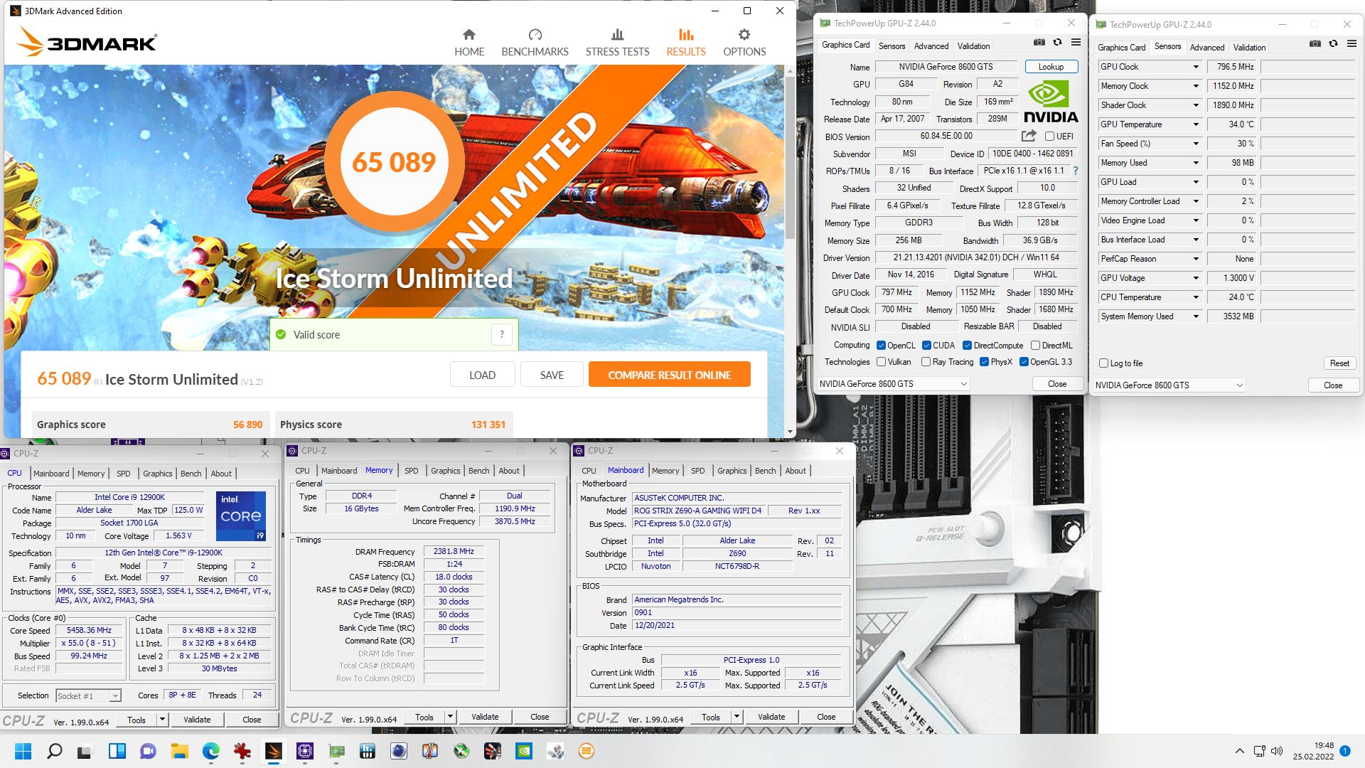Viewport: 1365px width, 768px height.
Task: Toggle the DirectML checkbox
Action: click(1035, 346)
